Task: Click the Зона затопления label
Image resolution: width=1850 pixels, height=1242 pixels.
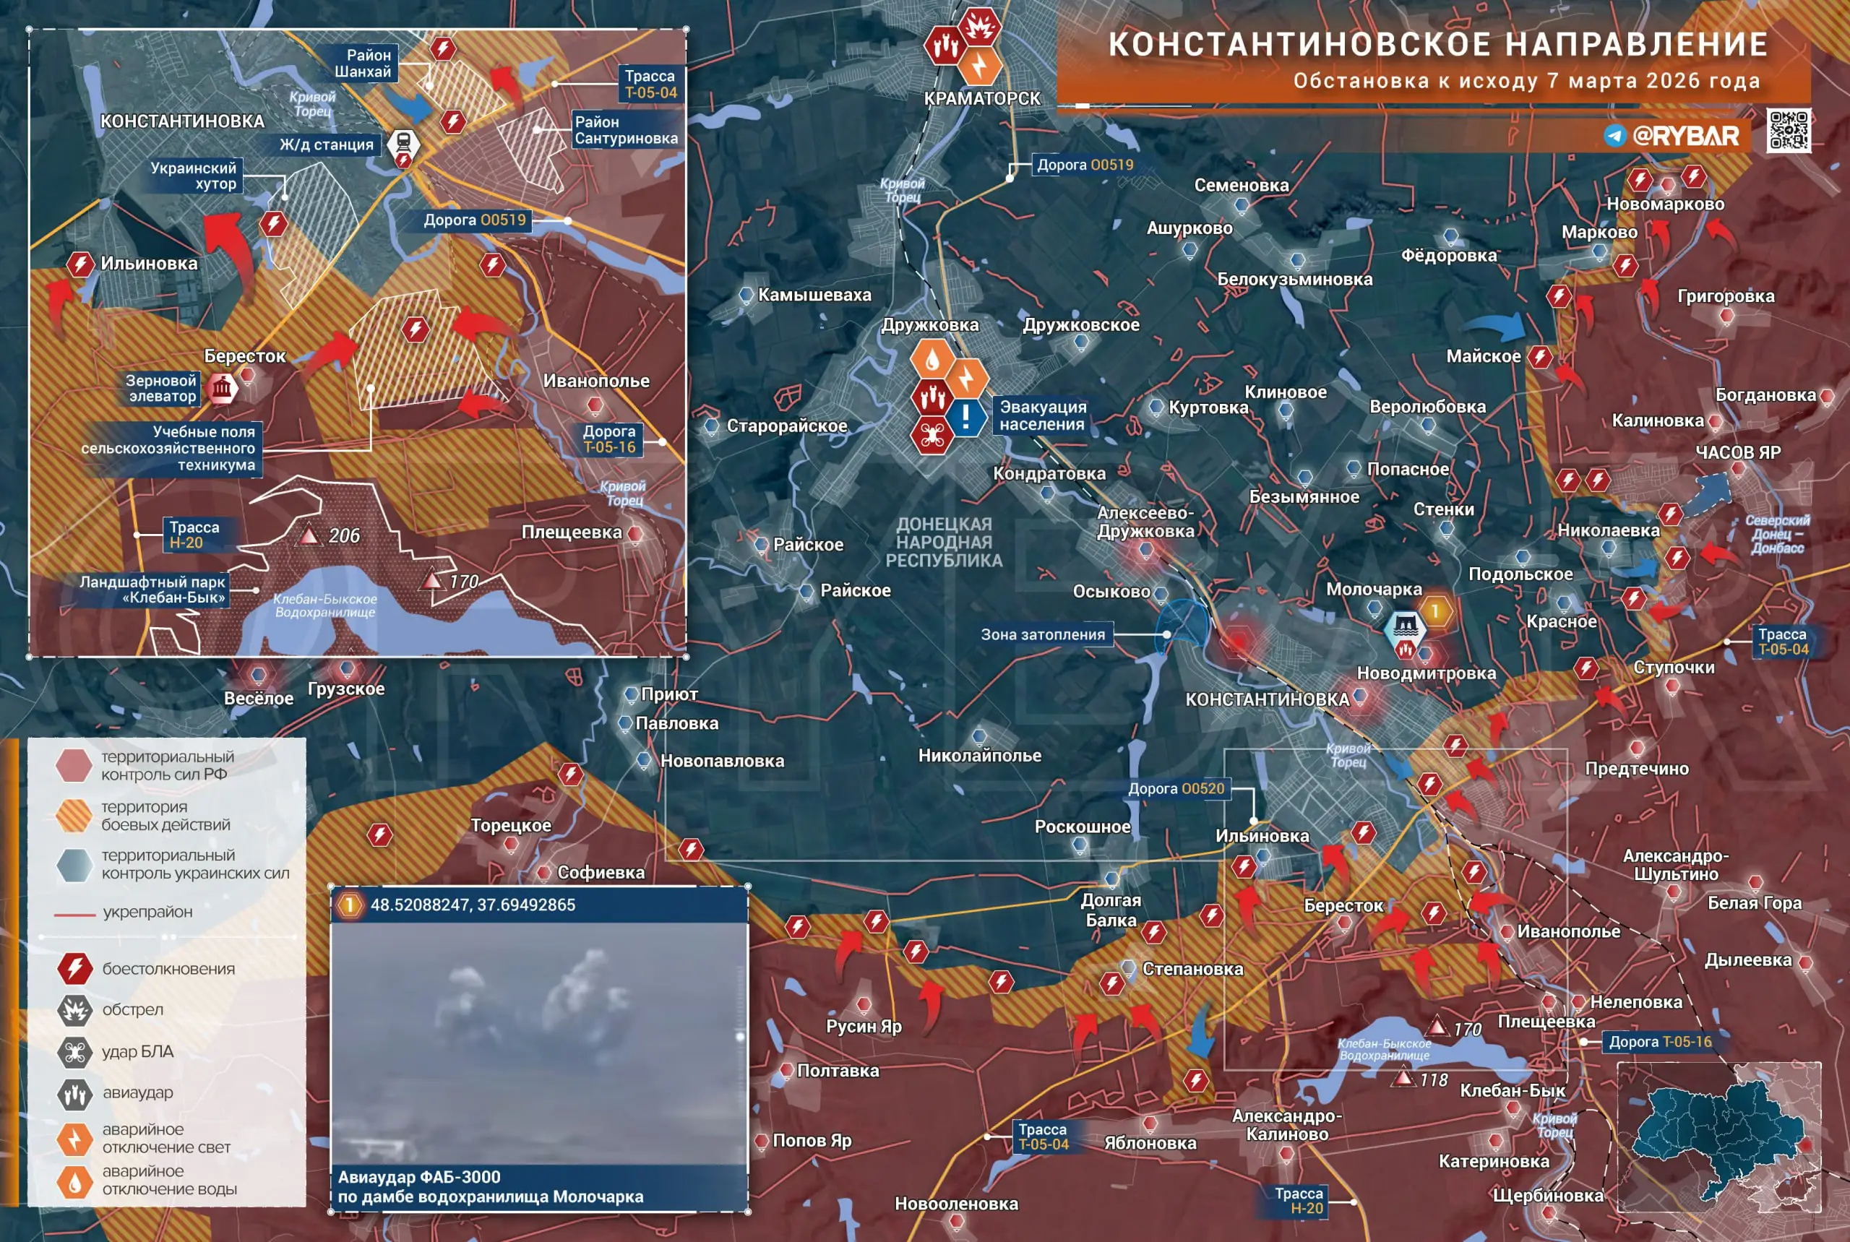Action: coord(1043,634)
